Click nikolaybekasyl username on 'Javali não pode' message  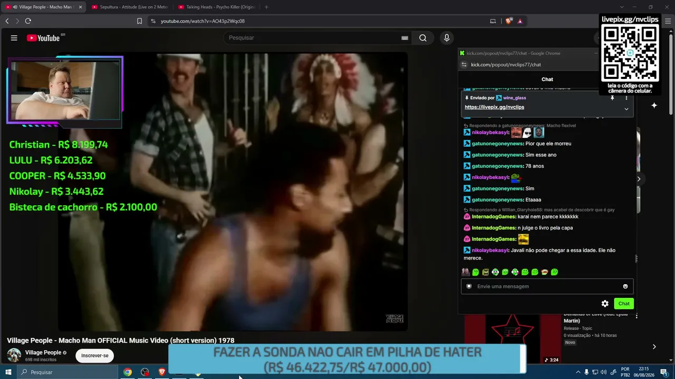490,251
